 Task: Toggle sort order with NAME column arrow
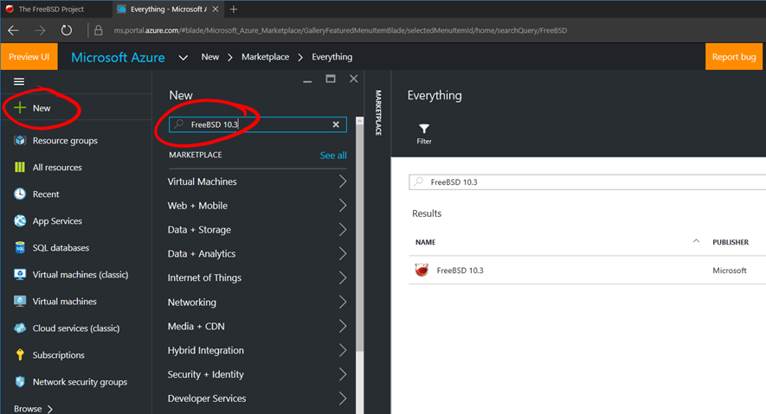tap(696, 241)
